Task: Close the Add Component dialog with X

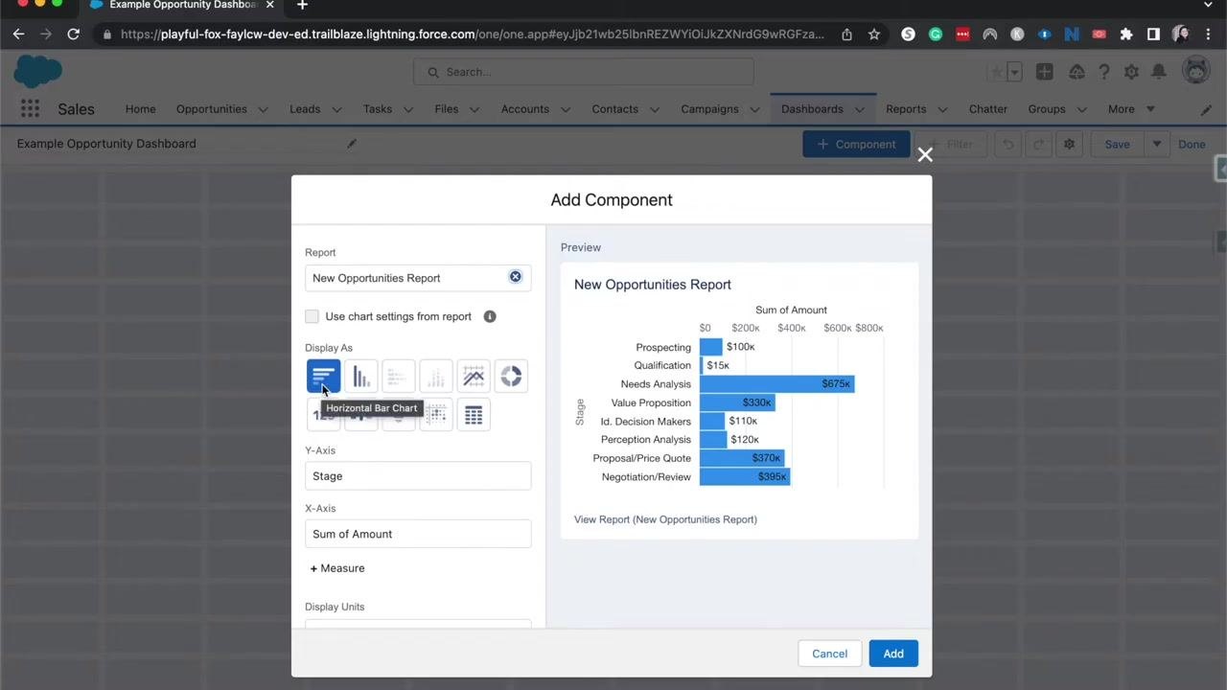Action: (925, 154)
